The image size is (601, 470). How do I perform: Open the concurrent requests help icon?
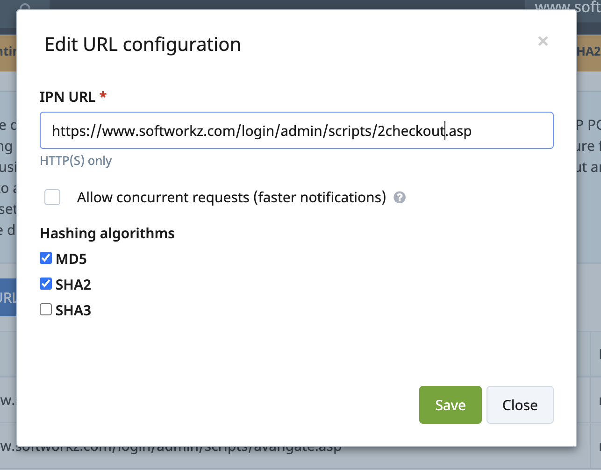pyautogui.click(x=400, y=198)
